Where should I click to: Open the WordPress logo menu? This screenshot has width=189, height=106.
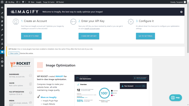2,2
